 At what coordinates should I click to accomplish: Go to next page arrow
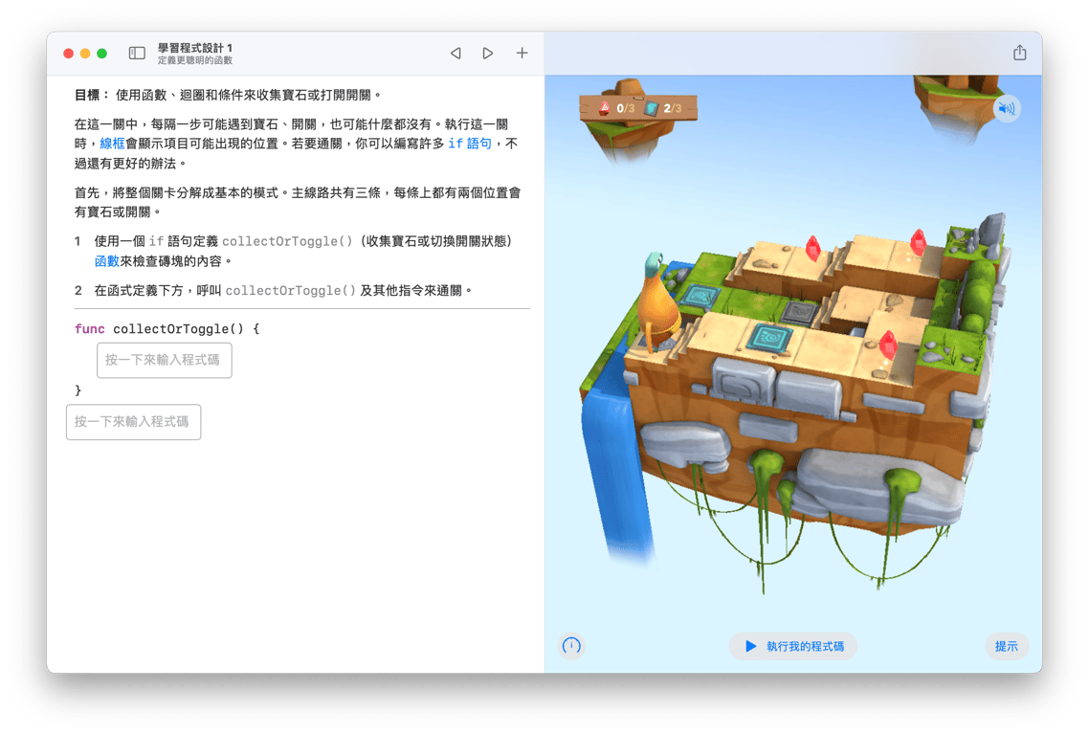click(488, 53)
